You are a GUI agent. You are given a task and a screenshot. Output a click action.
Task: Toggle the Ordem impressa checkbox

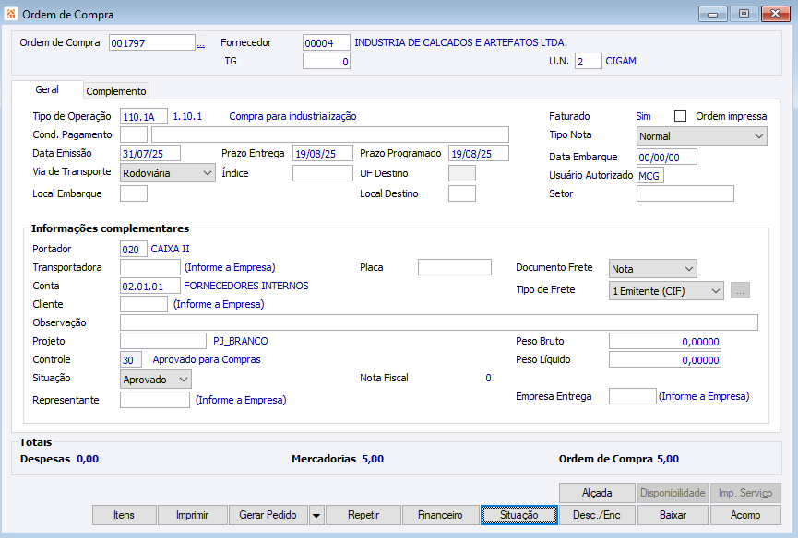click(680, 116)
